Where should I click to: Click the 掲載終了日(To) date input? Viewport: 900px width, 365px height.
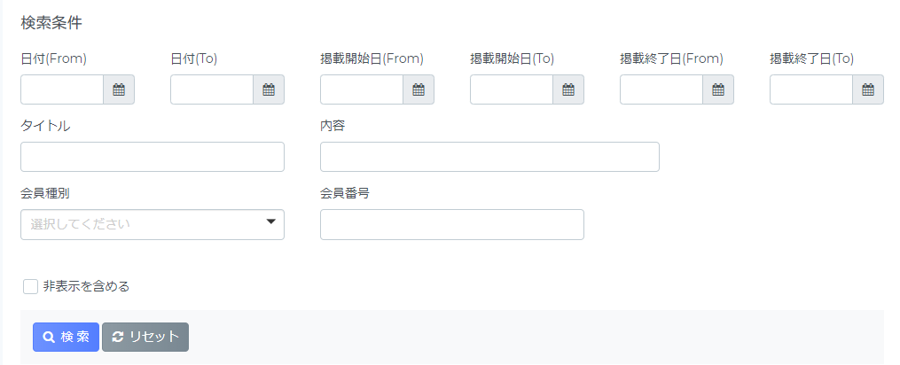point(811,89)
